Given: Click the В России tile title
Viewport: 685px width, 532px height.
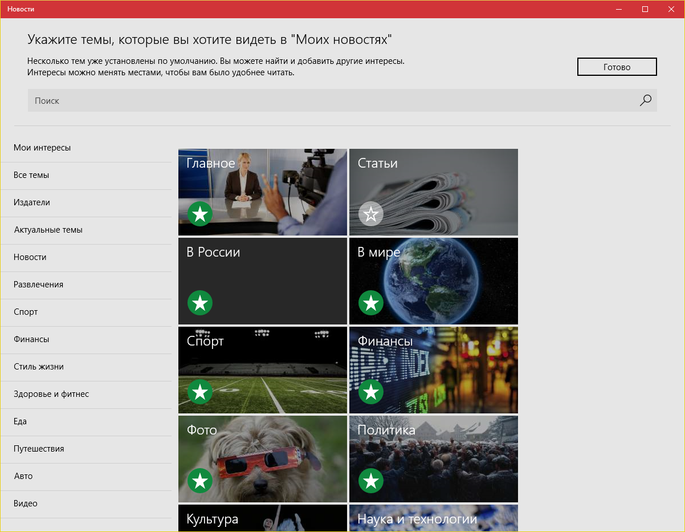Looking at the screenshot, I should coord(213,252).
